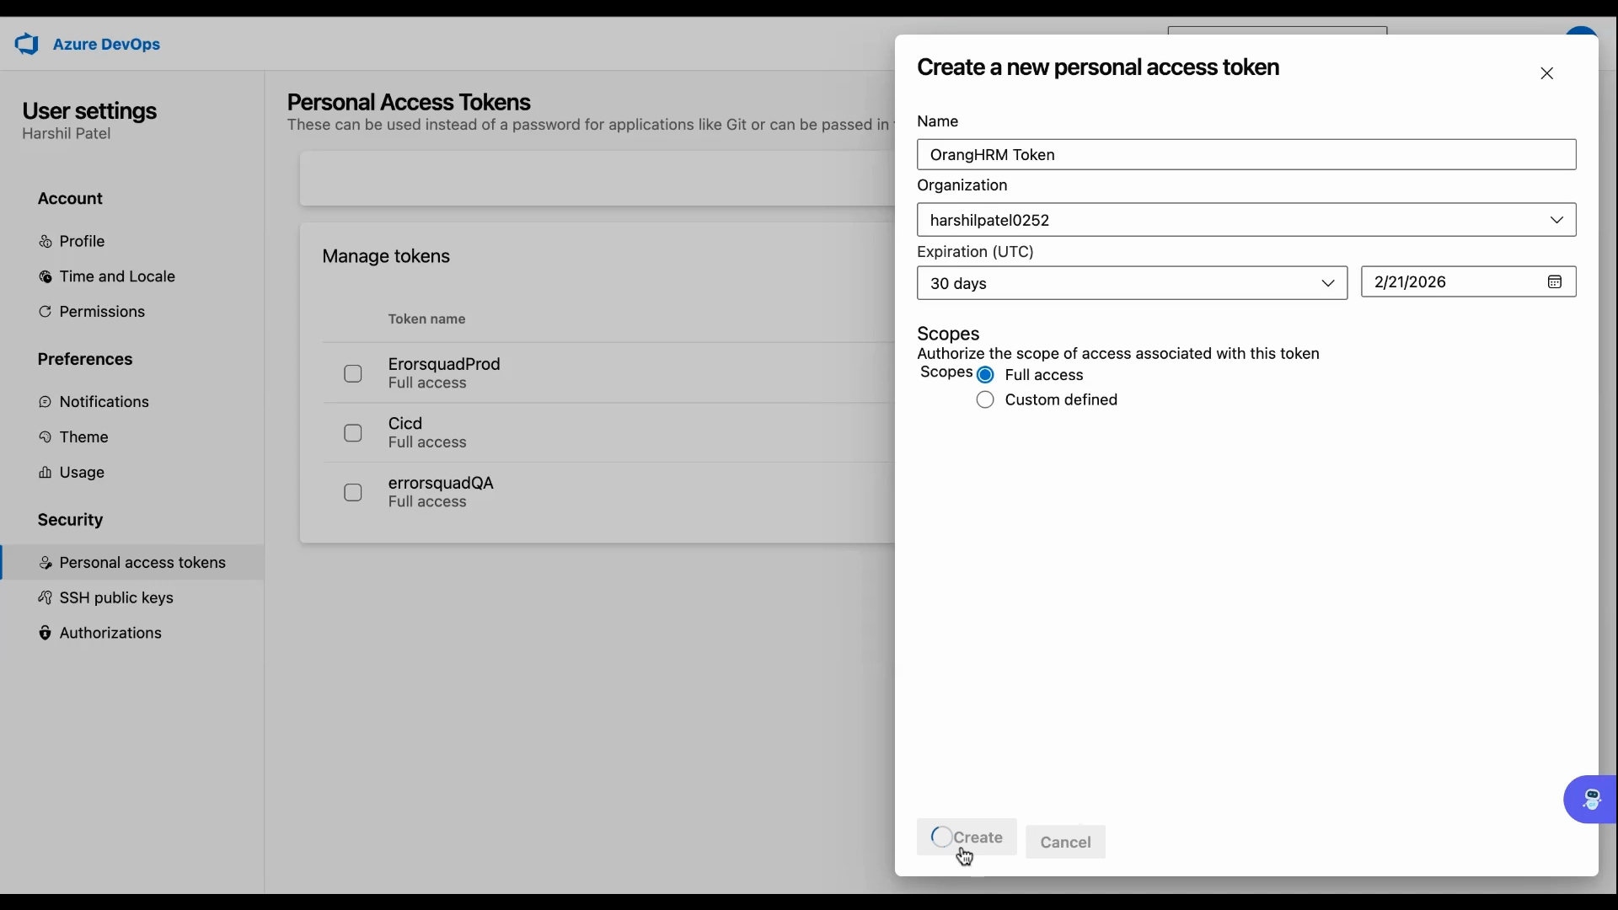
Task: Select the errorsquadQA token checkbox
Action: coord(353,492)
